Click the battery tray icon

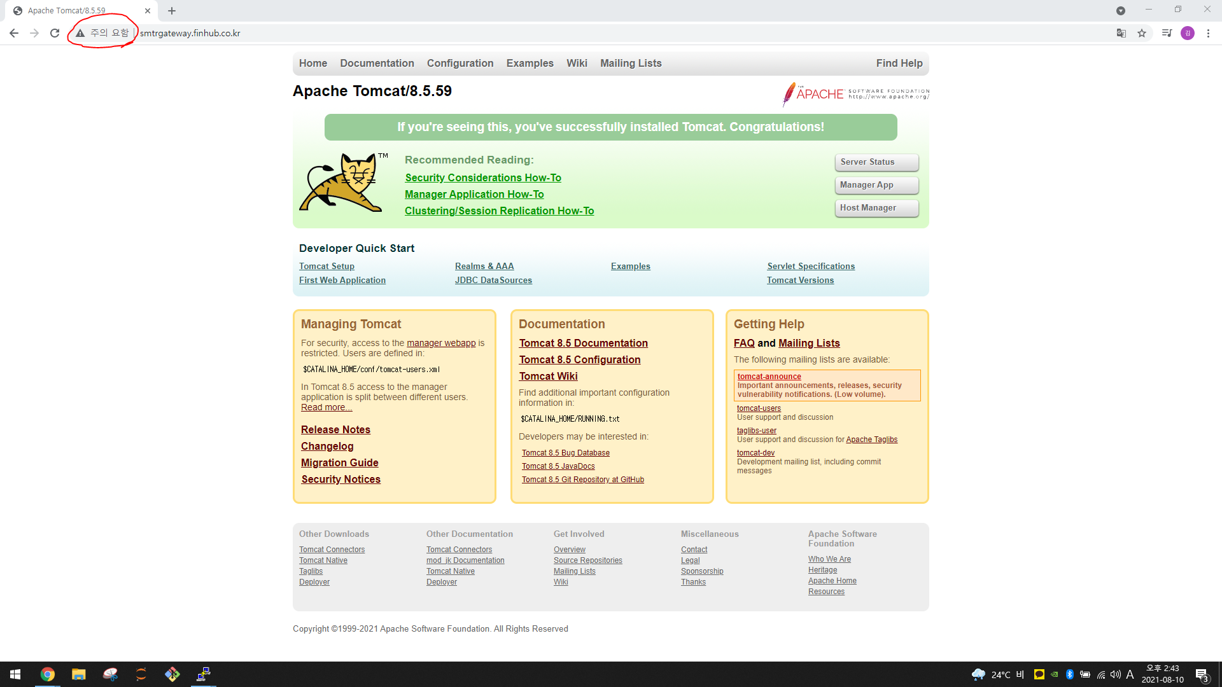pos(1085,674)
